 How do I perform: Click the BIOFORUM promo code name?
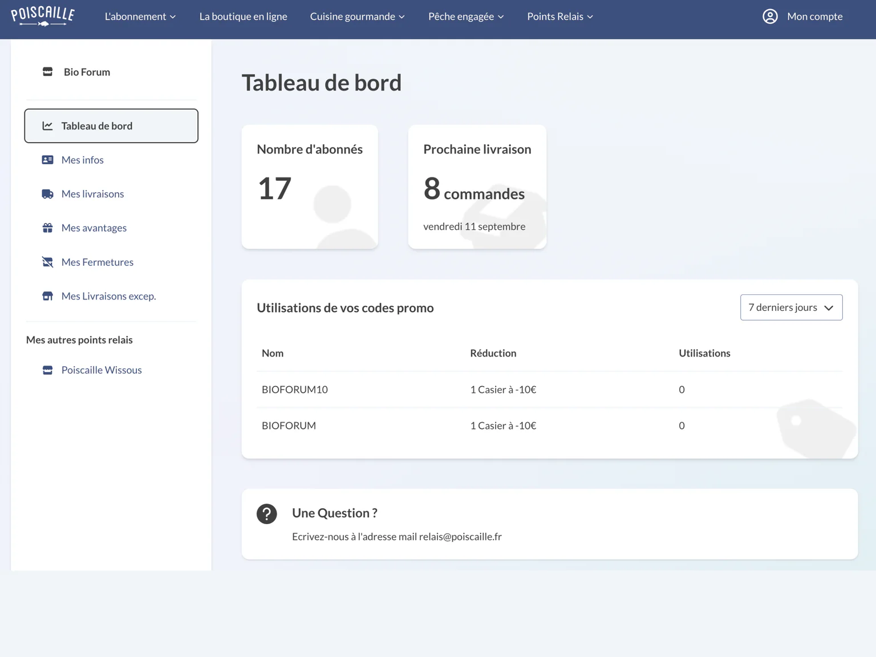(x=289, y=425)
